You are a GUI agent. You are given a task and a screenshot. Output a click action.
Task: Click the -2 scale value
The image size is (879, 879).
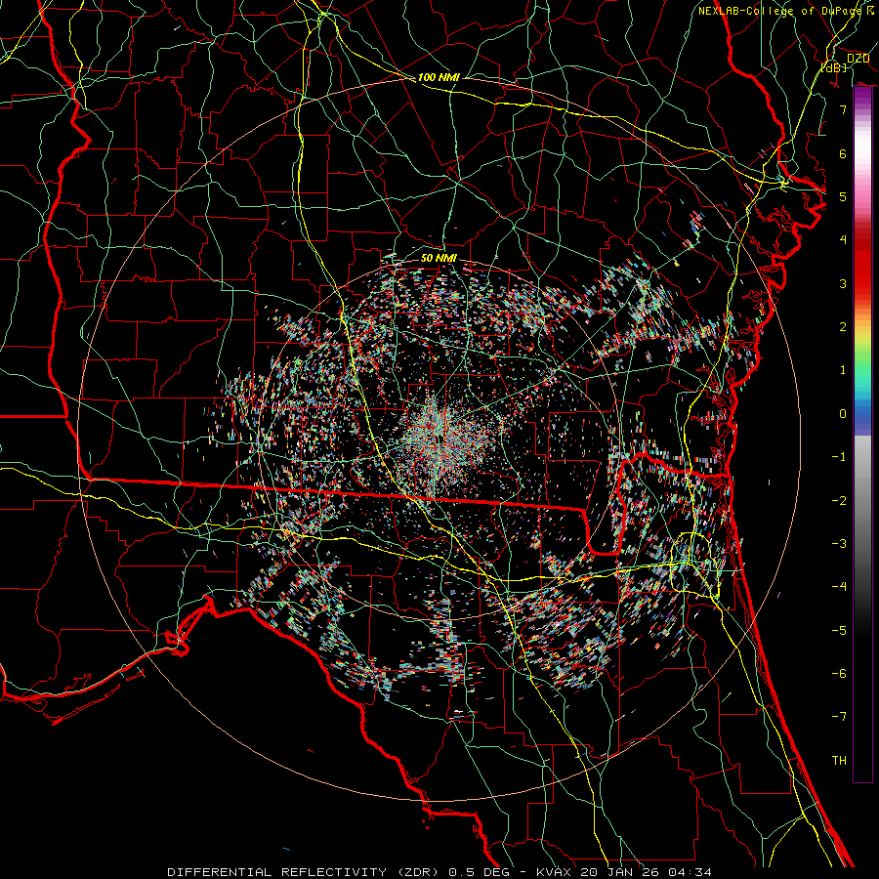tap(839, 500)
